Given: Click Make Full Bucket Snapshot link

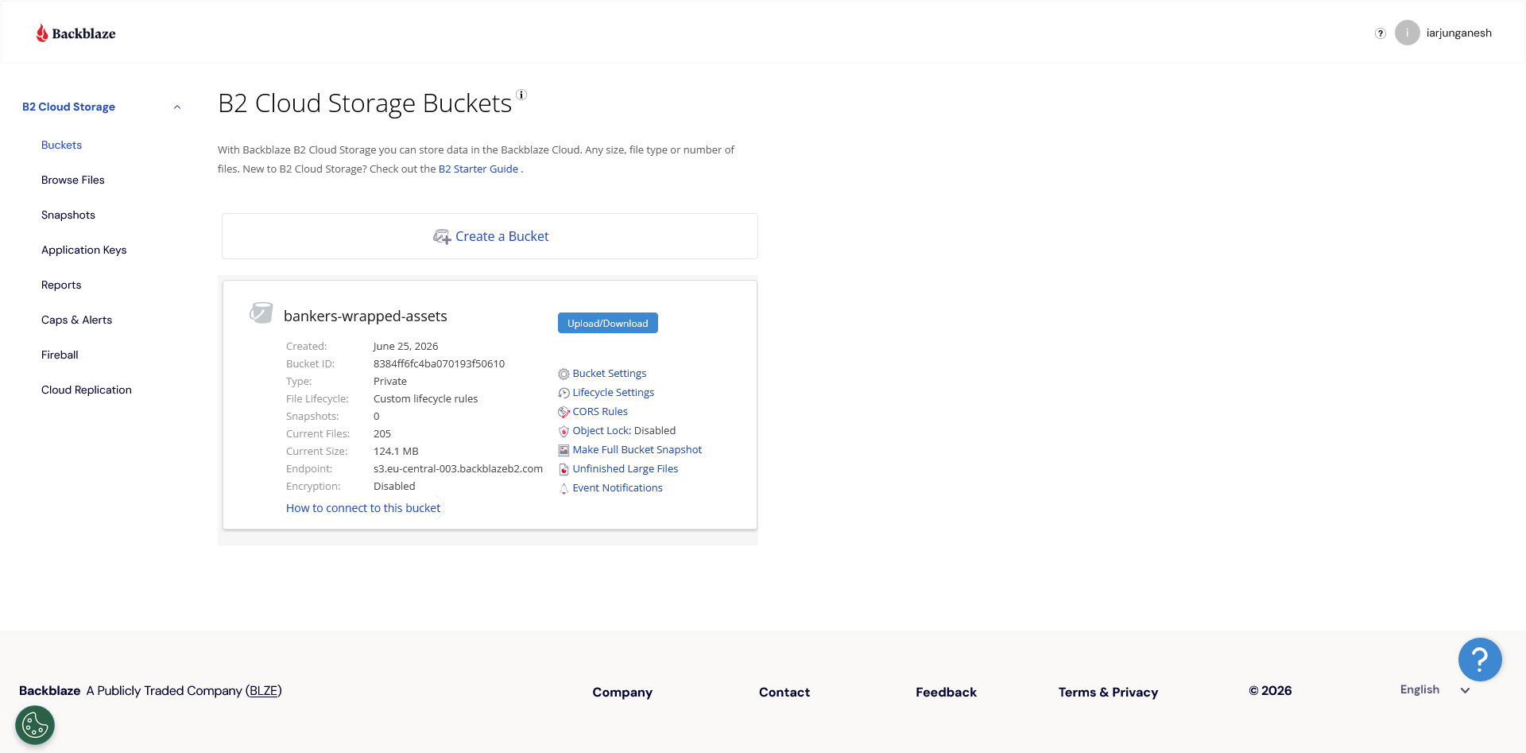Looking at the screenshot, I should coord(637,449).
